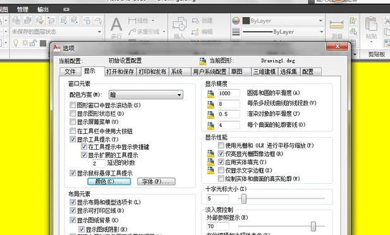This screenshot has width=390, height=235.
Task: Open the 管理 ribbon tab
Action: 22,9
